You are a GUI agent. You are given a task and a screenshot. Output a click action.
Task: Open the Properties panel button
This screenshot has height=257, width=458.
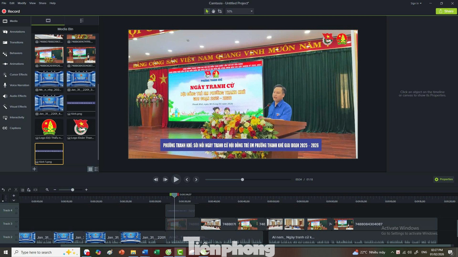444,179
